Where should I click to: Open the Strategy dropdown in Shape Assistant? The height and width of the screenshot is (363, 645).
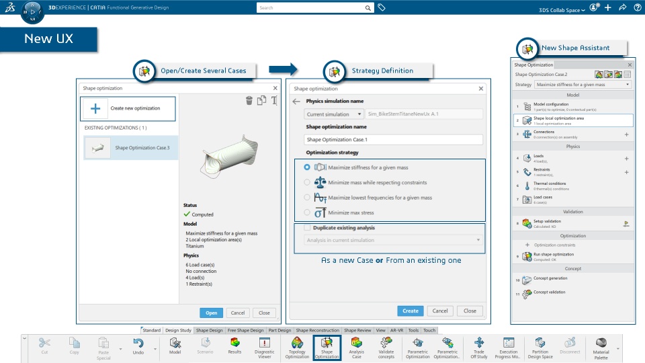[x=583, y=85]
